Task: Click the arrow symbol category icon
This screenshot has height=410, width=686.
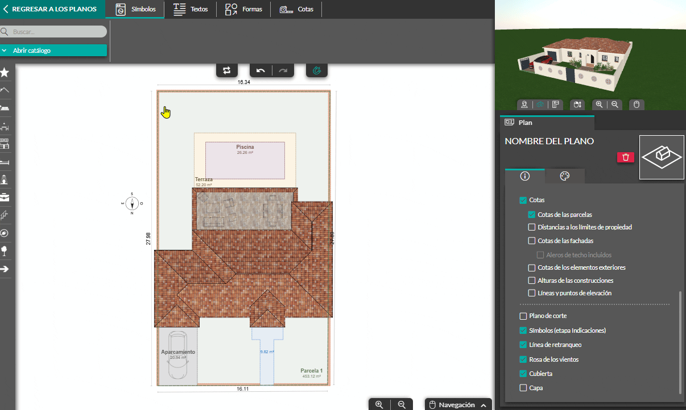Action: [5, 269]
